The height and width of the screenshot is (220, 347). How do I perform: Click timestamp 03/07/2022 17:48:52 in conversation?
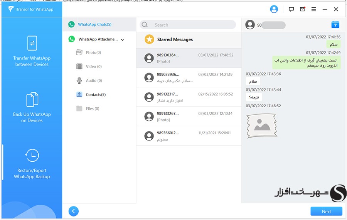coord(263,106)
